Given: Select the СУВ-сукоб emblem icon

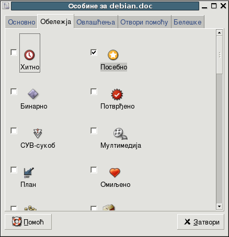Looking at the screenshot, I should 38,133.
